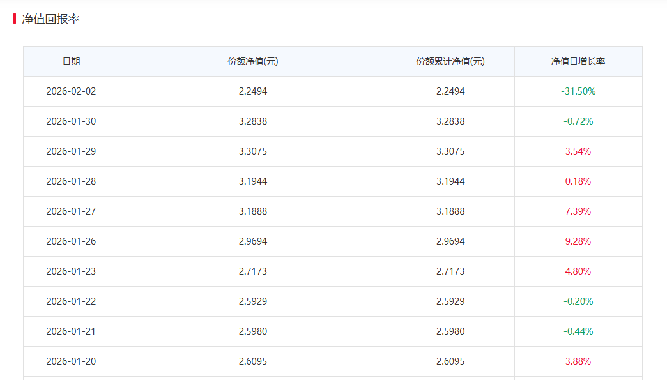This screenshot has width=667, height=380.
Task: Click the net value 3.3075 cell
Action: tap(252, 151)
